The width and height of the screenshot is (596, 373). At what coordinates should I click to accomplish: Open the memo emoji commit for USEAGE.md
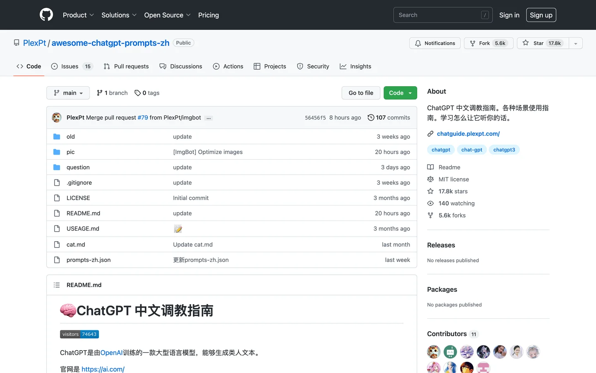[x=178, y=229]
